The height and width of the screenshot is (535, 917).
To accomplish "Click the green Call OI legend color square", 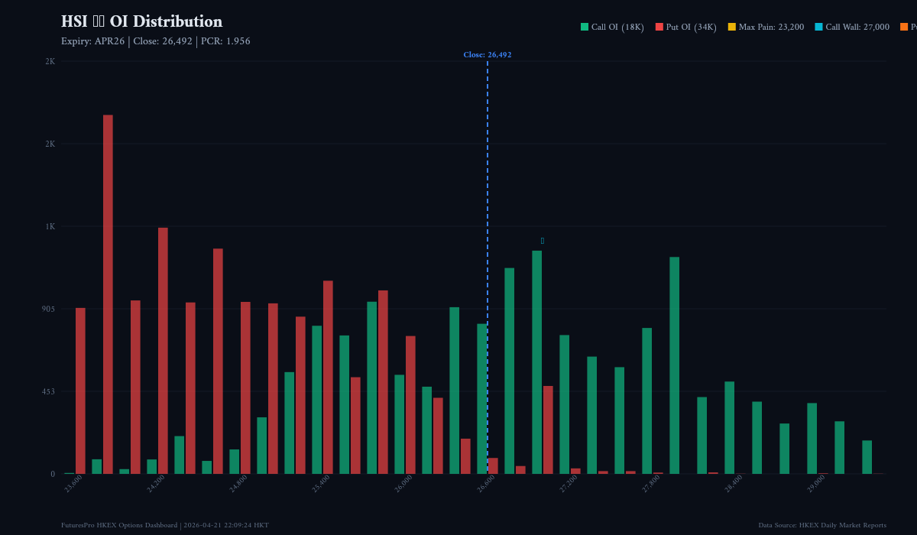I will [x=584, y=27].
